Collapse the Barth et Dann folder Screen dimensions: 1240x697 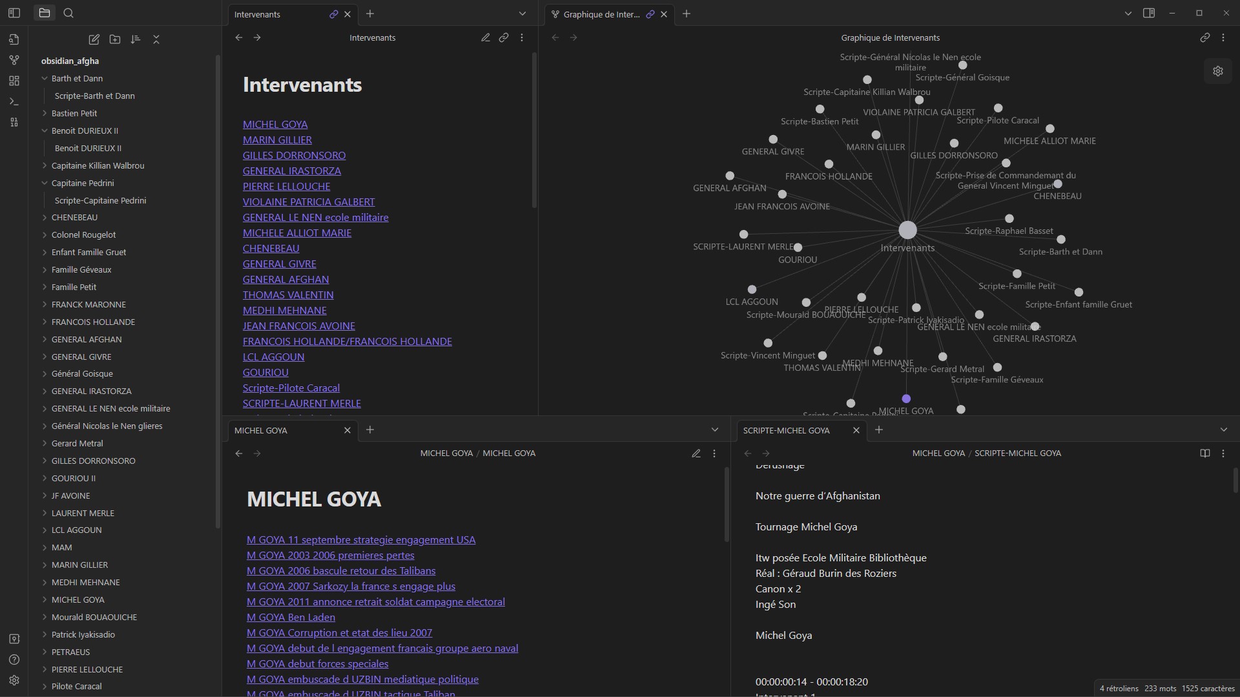45,78
